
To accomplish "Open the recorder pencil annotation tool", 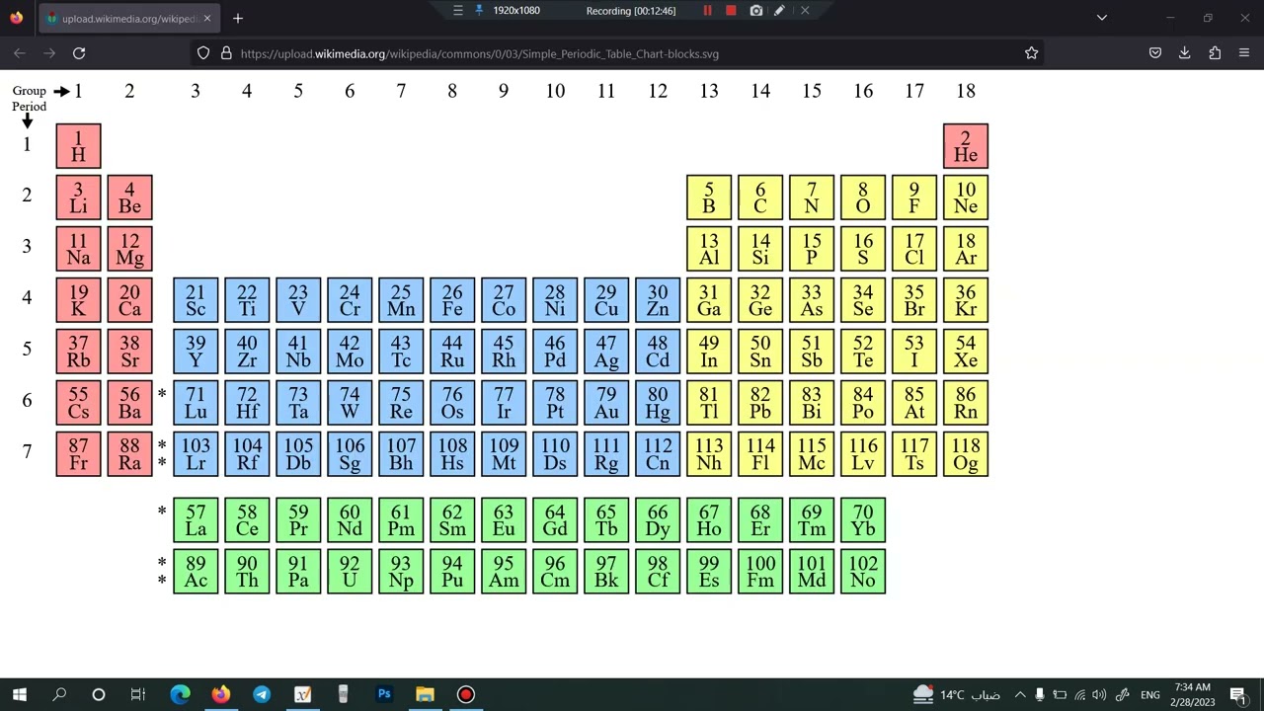I will point(779,10).
